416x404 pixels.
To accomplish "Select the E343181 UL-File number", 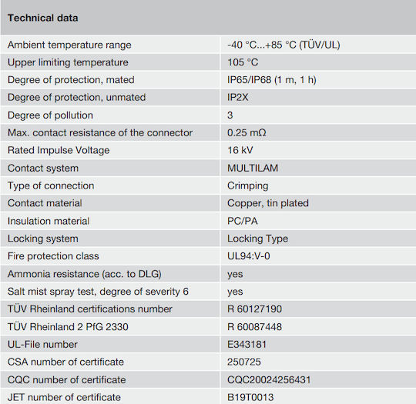I will 247,344.
